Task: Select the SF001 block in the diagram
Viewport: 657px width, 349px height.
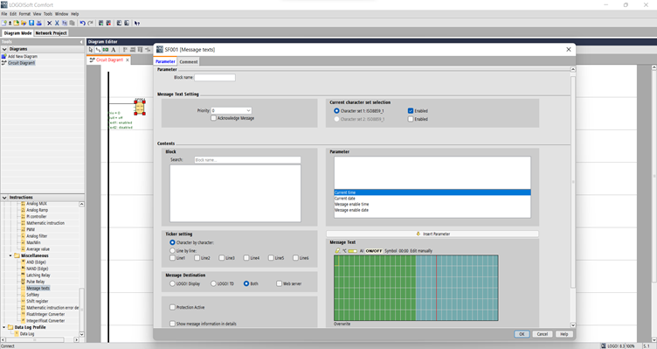Action: (140, 108)
